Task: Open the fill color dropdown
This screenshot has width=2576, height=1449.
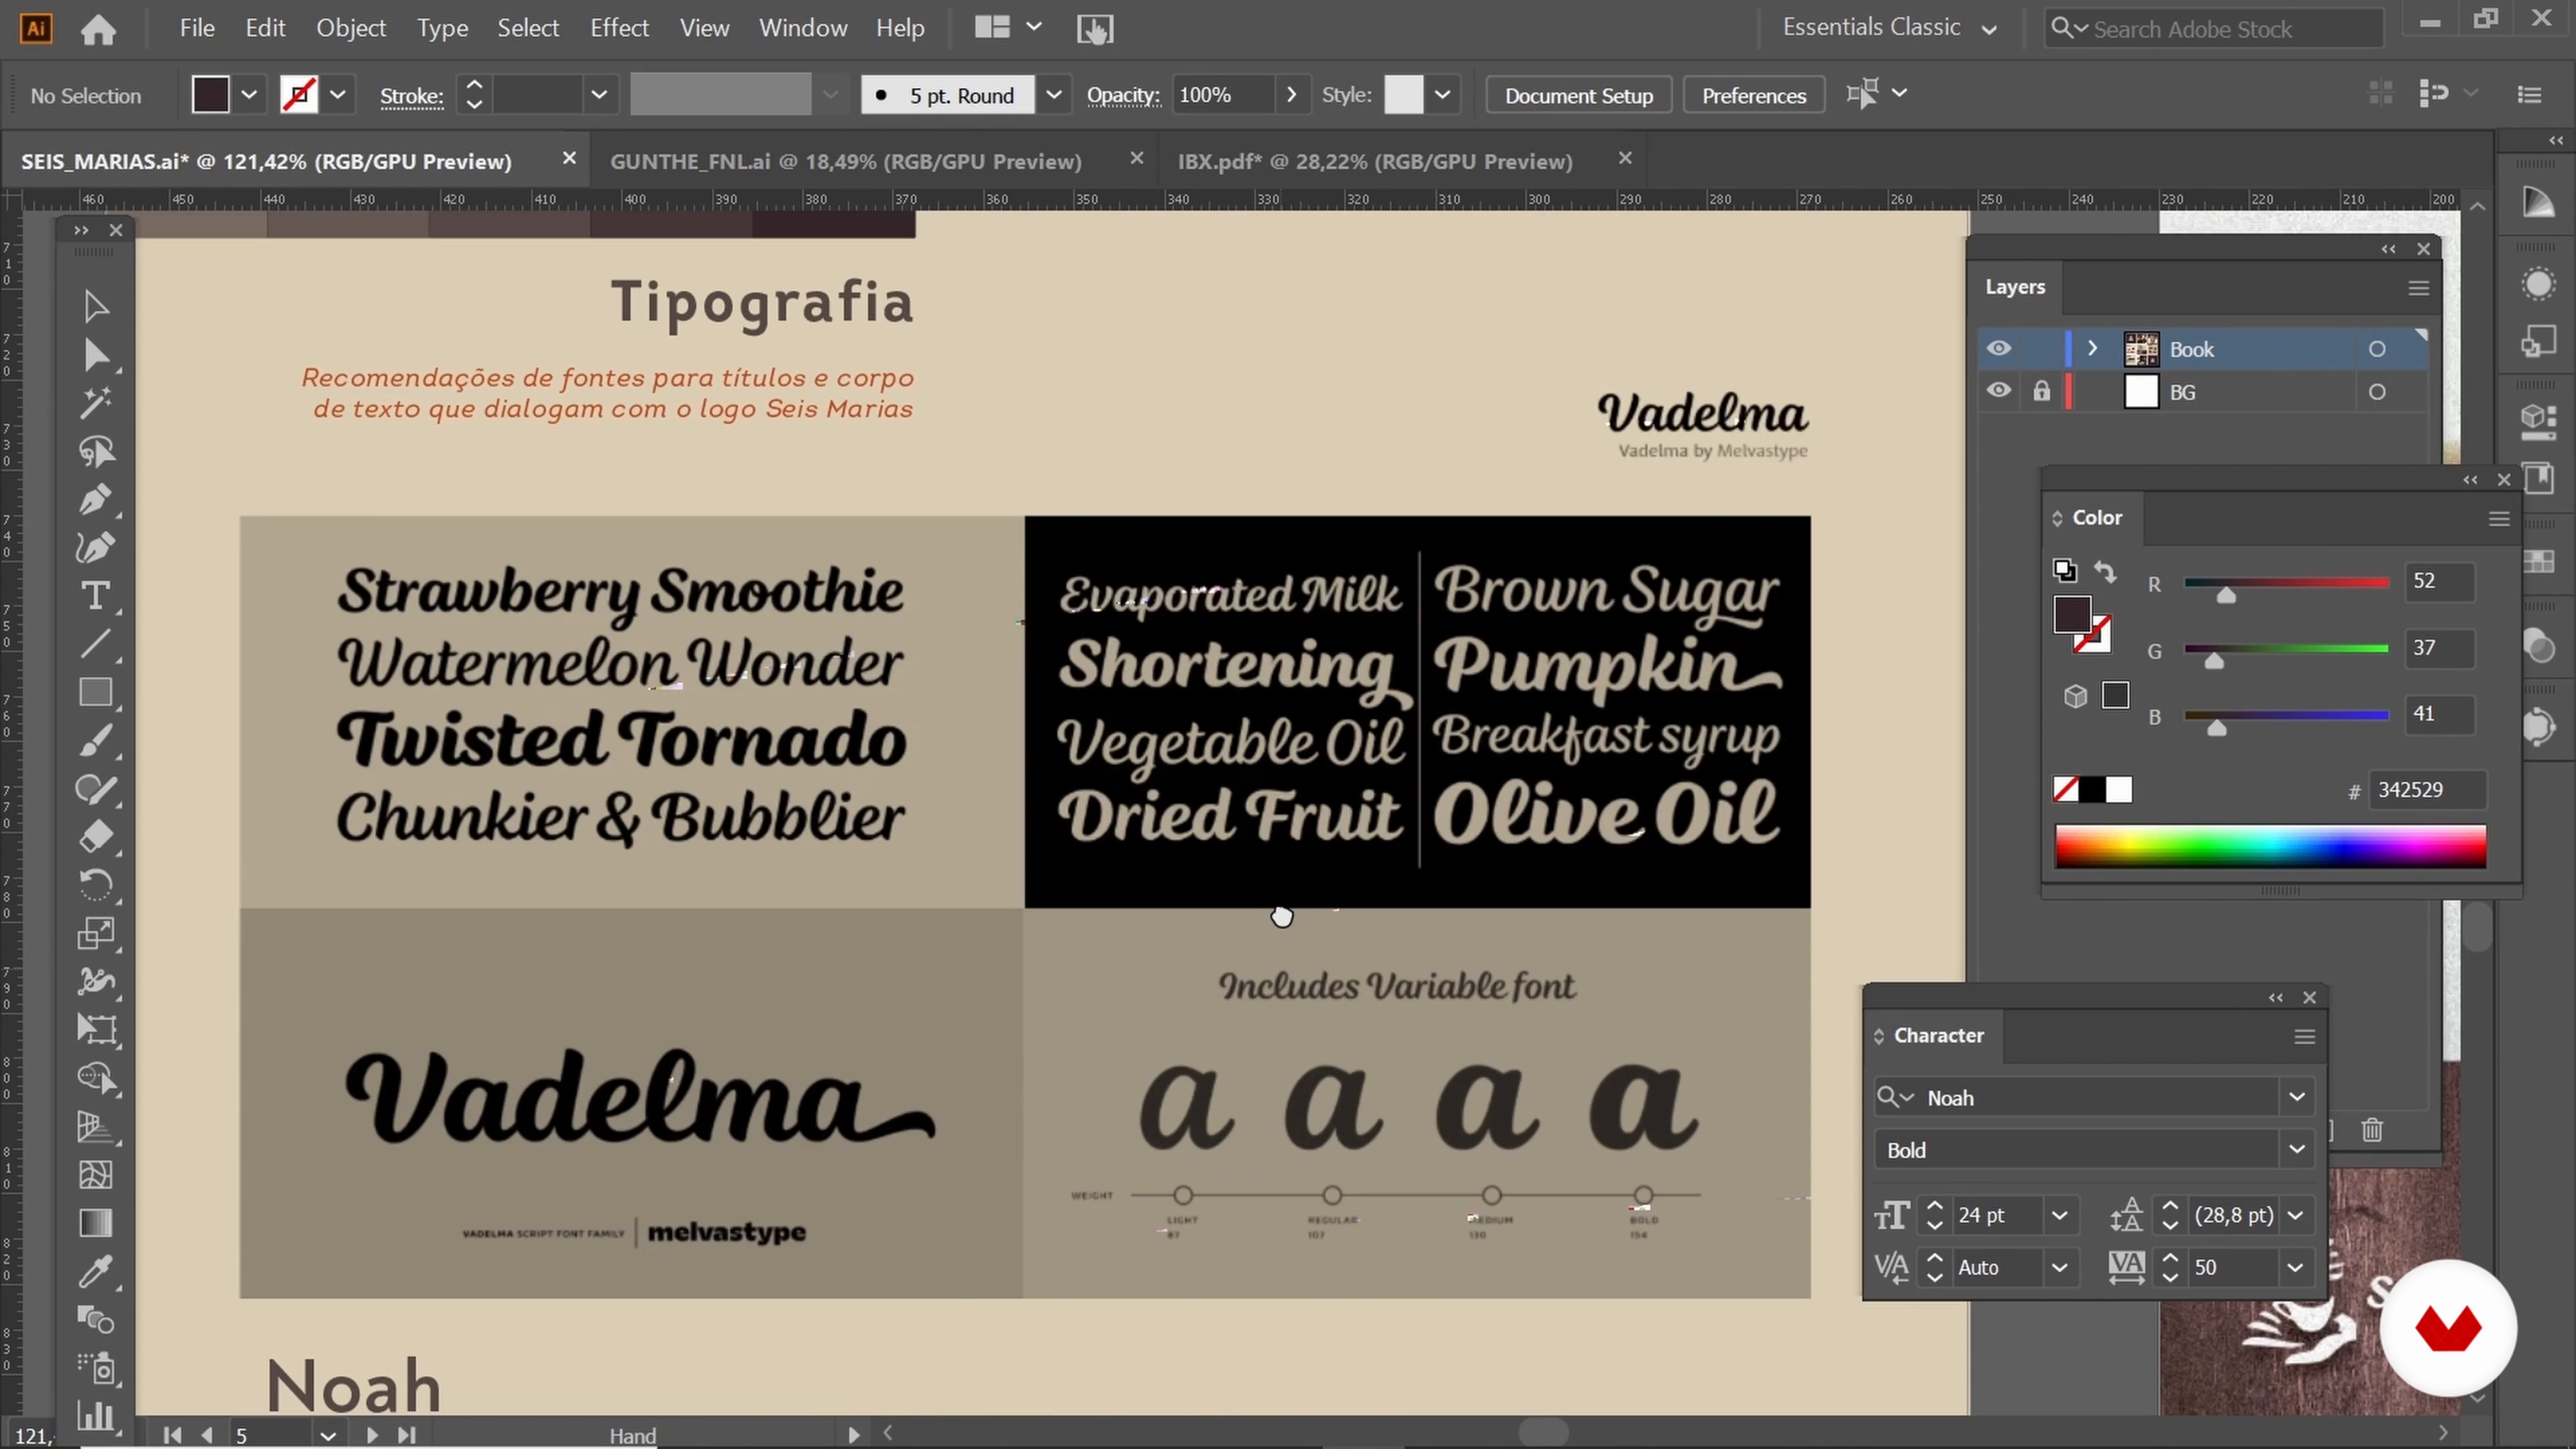Action: 249,95
